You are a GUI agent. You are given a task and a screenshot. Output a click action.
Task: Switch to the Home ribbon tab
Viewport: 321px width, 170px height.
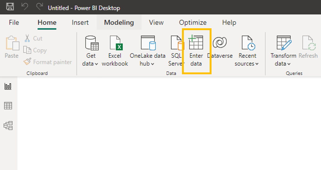coord(47,22)
